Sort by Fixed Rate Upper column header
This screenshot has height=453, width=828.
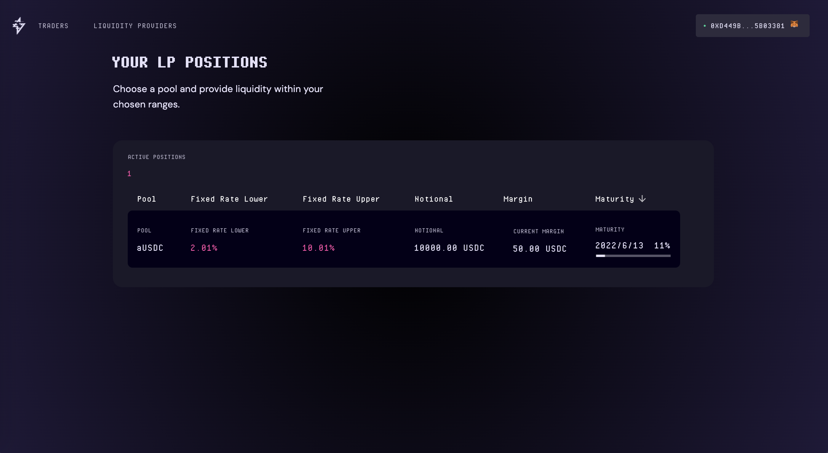click(341, 199)
